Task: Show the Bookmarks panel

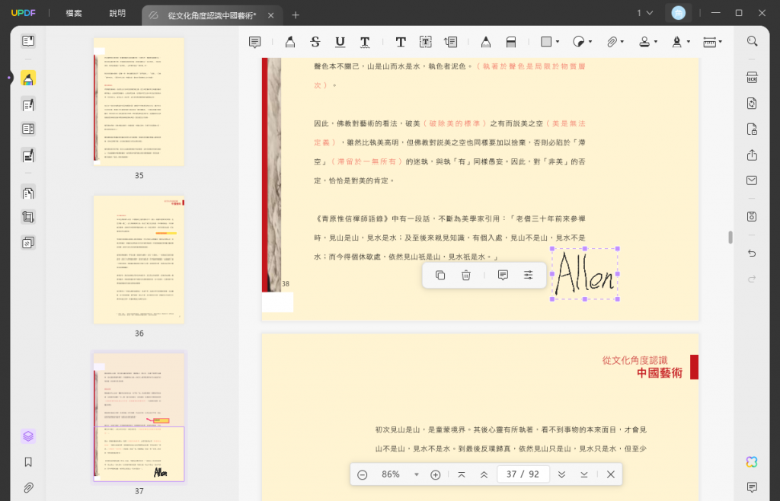Action: pos(28,462)
